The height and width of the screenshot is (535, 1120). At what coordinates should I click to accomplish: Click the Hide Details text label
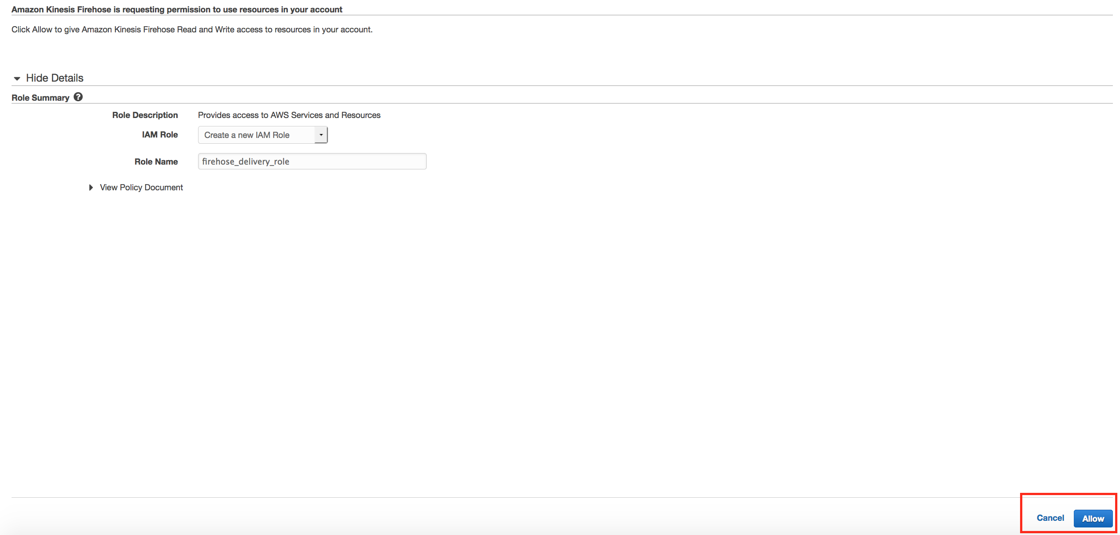[55, 78]
